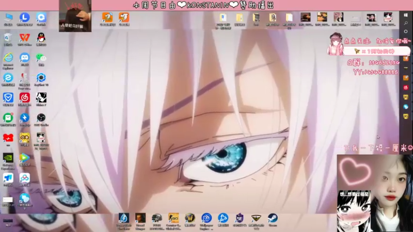Open NVIDIA GeForce Experience shortcut
The image size is (413, 232).
pyautogui.click(x=8, y=158)
